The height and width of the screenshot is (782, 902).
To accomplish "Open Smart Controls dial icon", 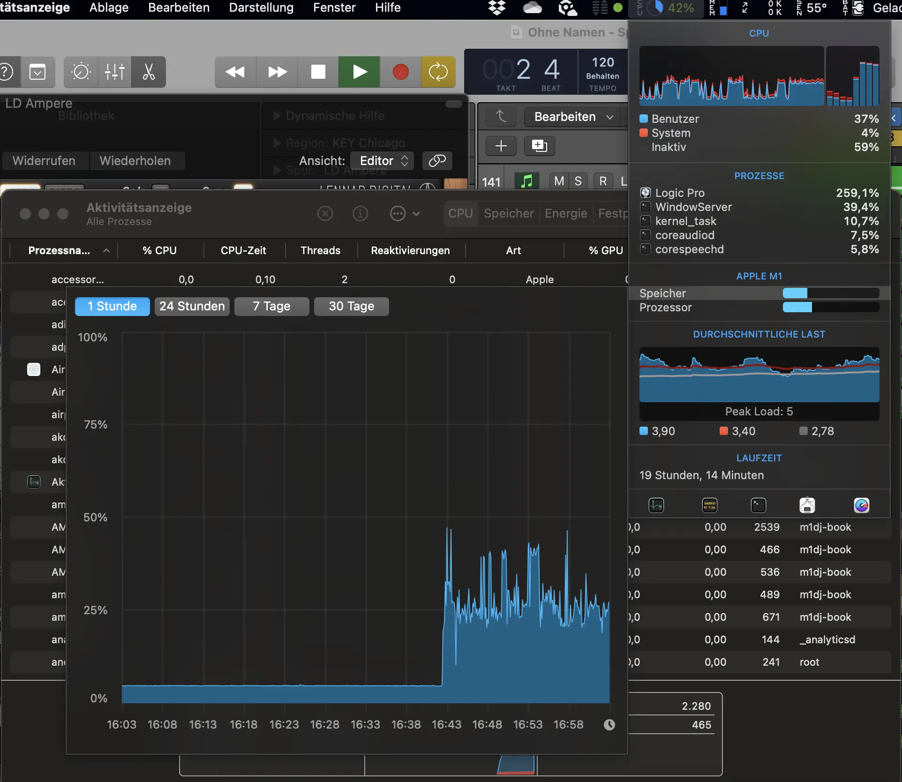I will tap(81, 72).
